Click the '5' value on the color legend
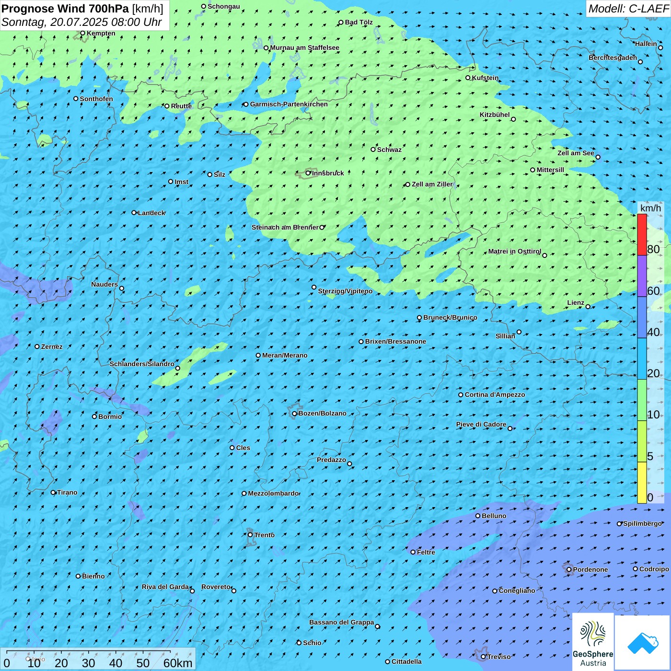671x671 pixels. 650,456
